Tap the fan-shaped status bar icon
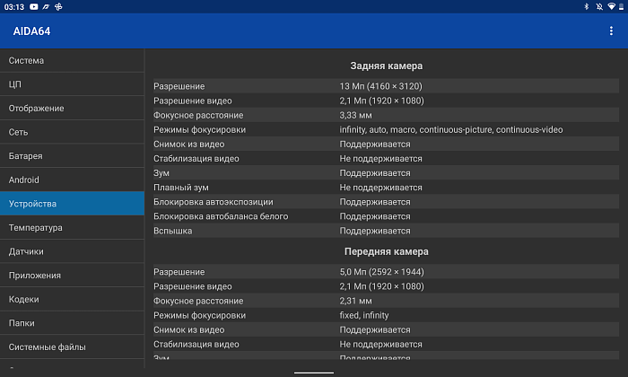628x377 pixels. (58, 7)
